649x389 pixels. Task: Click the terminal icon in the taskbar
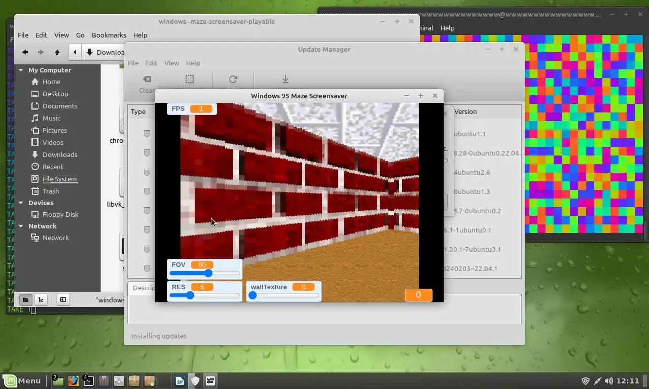[88, 381]
